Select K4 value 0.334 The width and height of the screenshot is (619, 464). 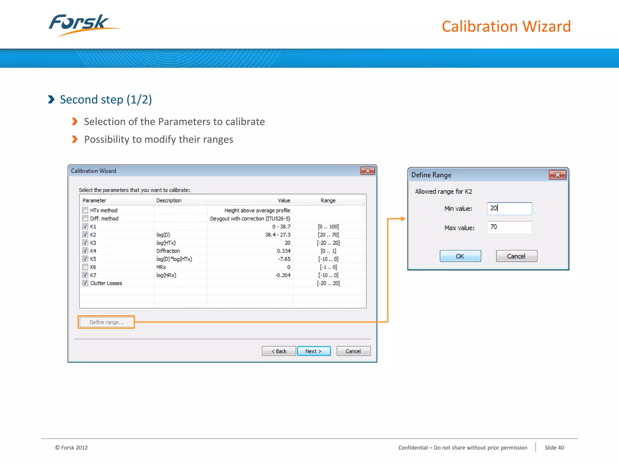click(x=284, y=251)
